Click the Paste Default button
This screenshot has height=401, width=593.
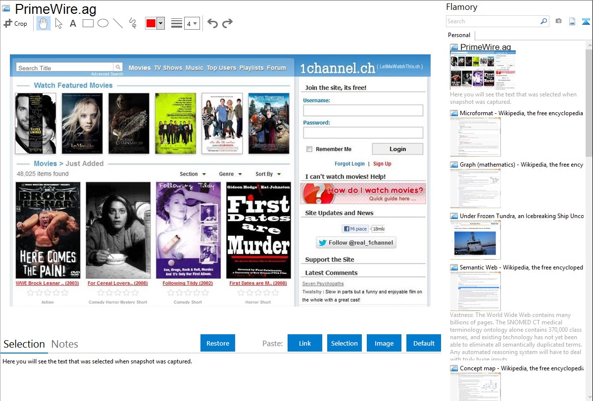[424, 343]
